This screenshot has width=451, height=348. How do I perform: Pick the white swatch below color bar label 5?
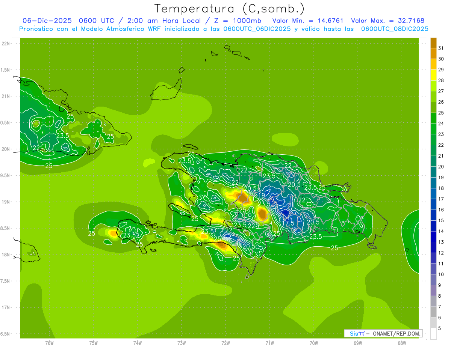433,334
